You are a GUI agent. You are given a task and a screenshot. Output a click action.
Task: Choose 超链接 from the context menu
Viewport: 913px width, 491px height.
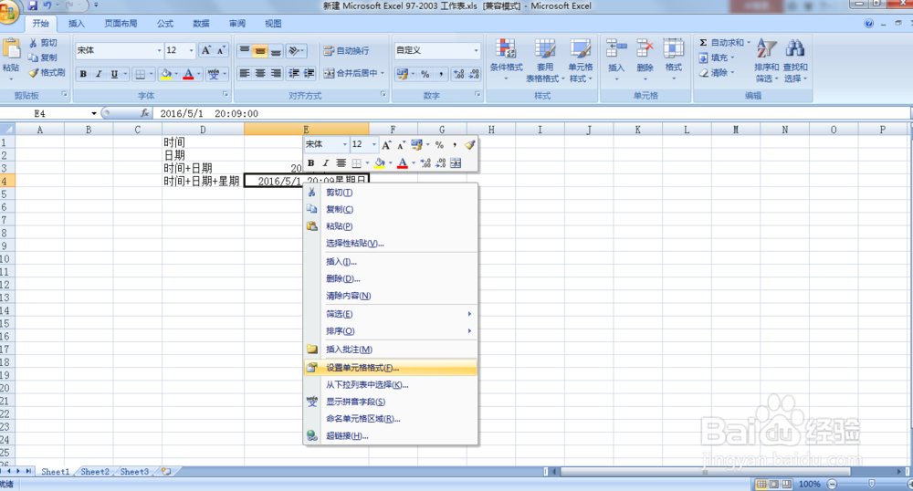390,435
